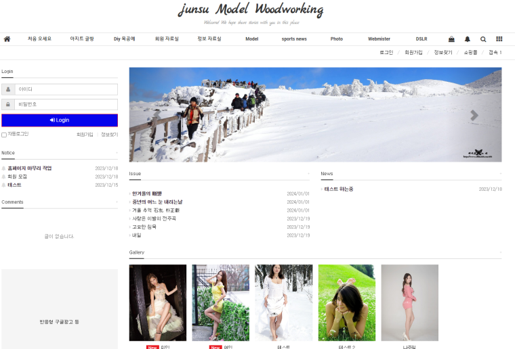Open issue post 사랑은 이별의 전주곡
515x349 pixels.
click(x=154, y=218)
